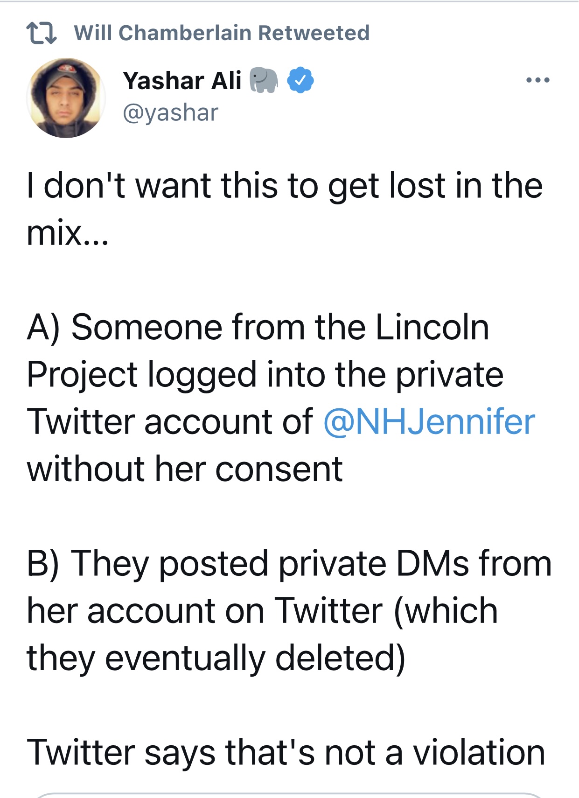Click "Twitter account of" in the tweet
579x798 pixels.
(170, 422)
